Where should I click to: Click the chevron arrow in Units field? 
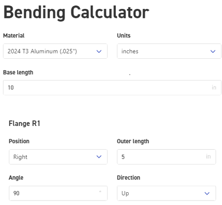(x=213, y=51)
